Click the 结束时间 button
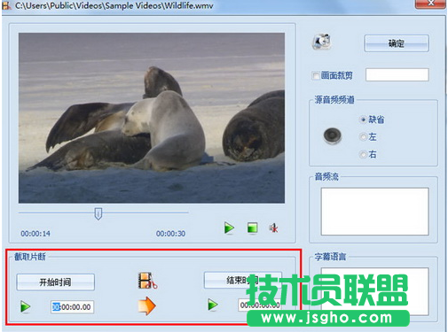This screenshot has height=332, width=448. click(x=242, y=280)
